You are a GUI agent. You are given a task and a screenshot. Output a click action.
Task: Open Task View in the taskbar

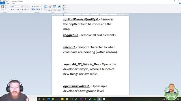44,99
